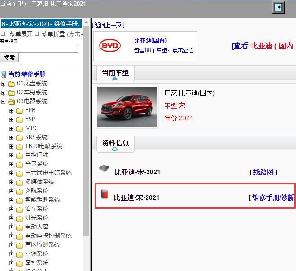Click the 比亚迪(国内) brand link
The image size is (296, 271).
tap(150, 40)
